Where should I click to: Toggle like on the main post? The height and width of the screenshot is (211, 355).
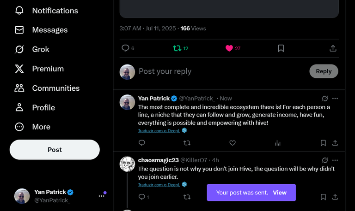coord(229,48)
